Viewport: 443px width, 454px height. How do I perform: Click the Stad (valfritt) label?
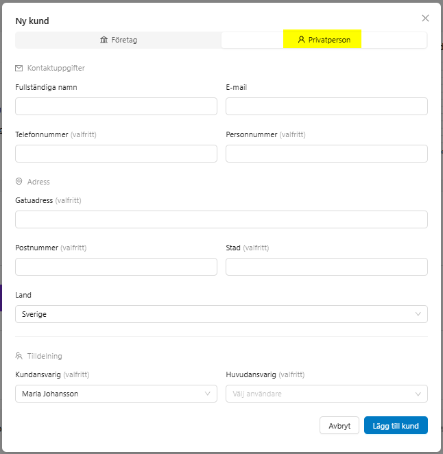[x=248, y=248]
